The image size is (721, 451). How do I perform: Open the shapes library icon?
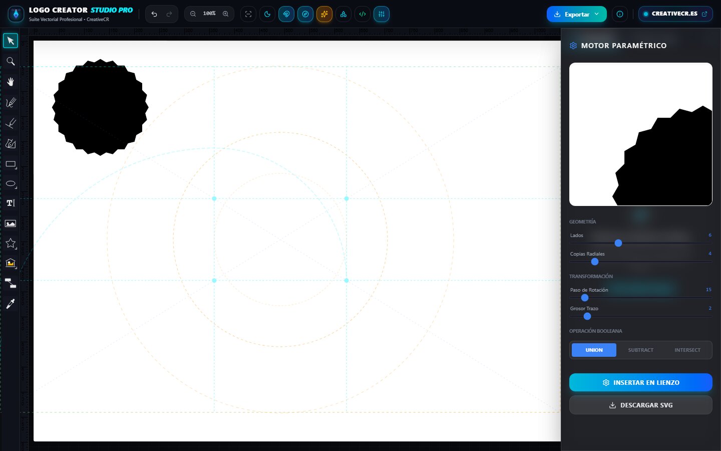click(343, 14)
